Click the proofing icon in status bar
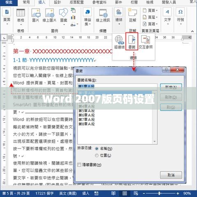The image size is (197, 197). 96,193
